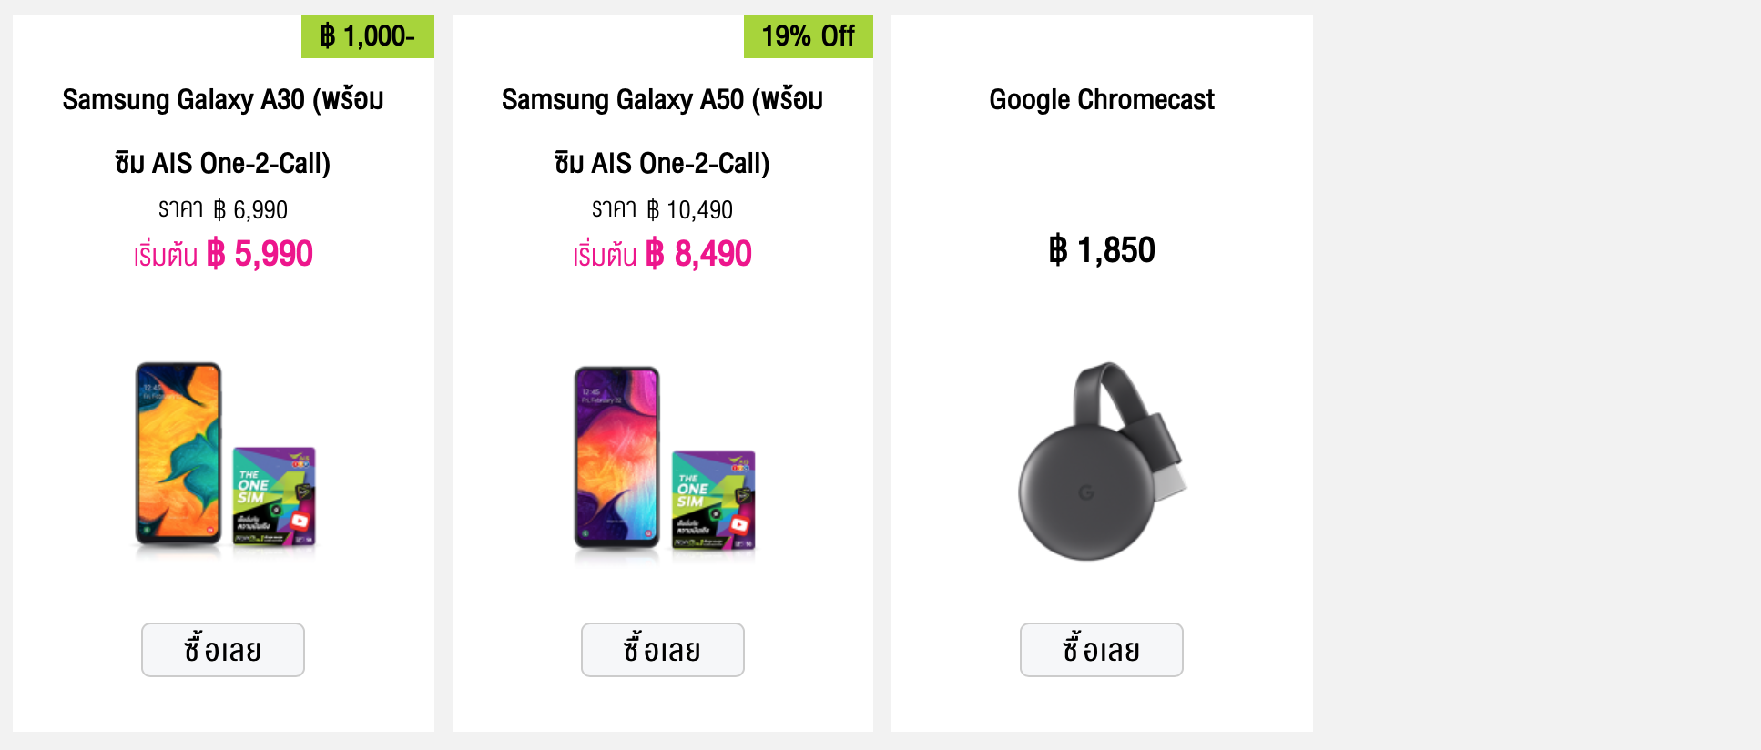Click the original ฿ 10,490 price text
The width and height of the screenshot is (1761, 750).
pos(689,210)
